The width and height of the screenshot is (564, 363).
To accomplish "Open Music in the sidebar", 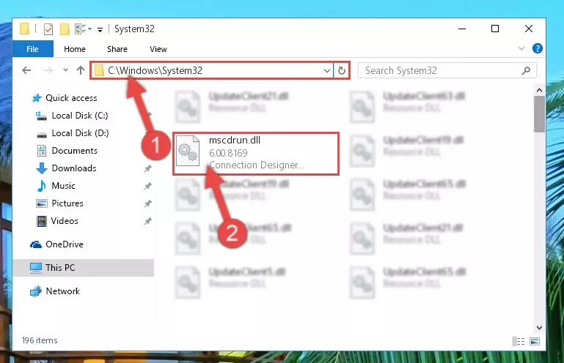I will coord(56,186).
